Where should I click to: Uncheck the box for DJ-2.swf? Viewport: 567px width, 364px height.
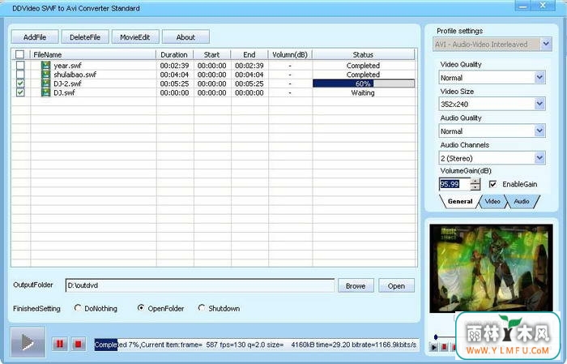[20, 84]
